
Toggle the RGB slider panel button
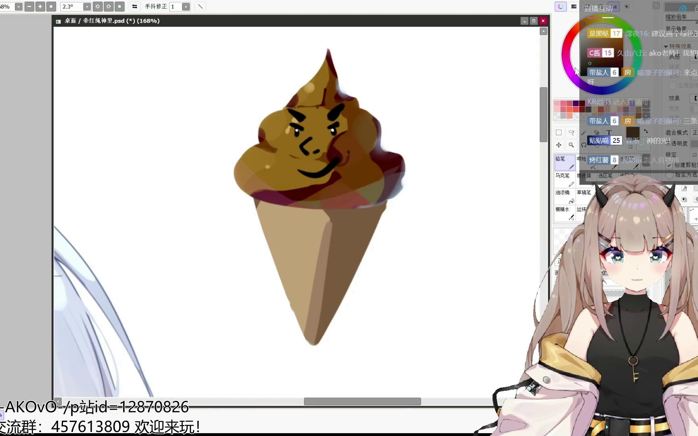[574, 6]
